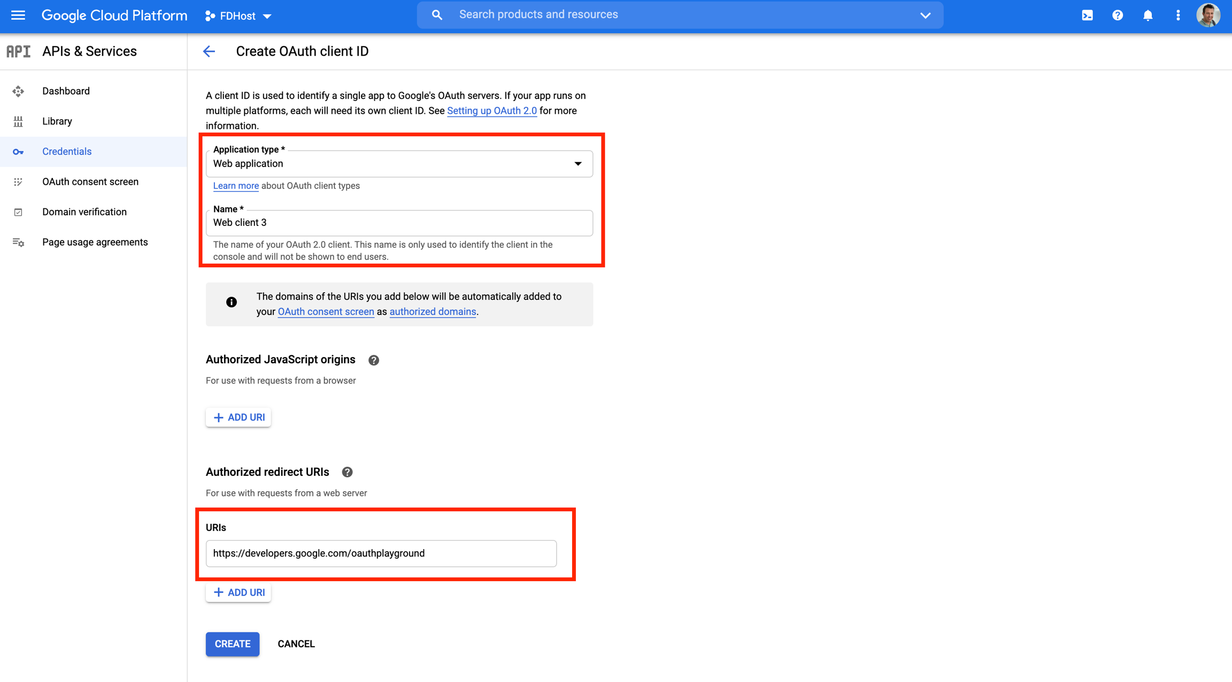This screenshot has width=1232, height=682.
Task: Click the help question mark icon in header
Action: pyautogui.click(x=1118, y=15)
